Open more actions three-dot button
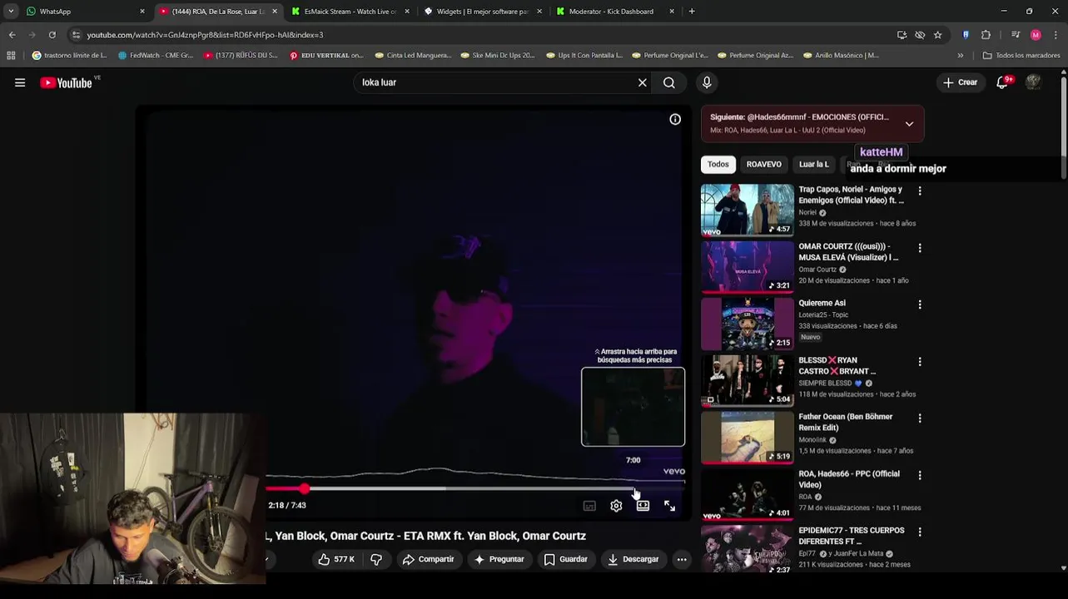 (x=682, y=559)
